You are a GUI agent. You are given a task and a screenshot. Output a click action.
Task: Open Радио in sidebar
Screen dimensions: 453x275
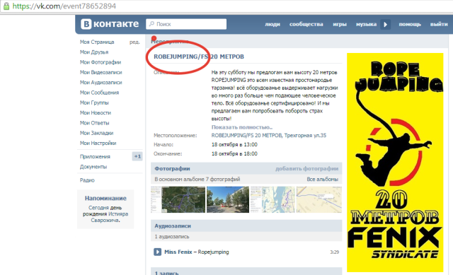coord(87,180)
